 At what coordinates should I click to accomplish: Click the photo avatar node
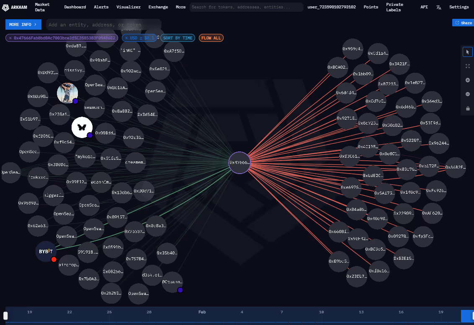[x=67, y=93]
